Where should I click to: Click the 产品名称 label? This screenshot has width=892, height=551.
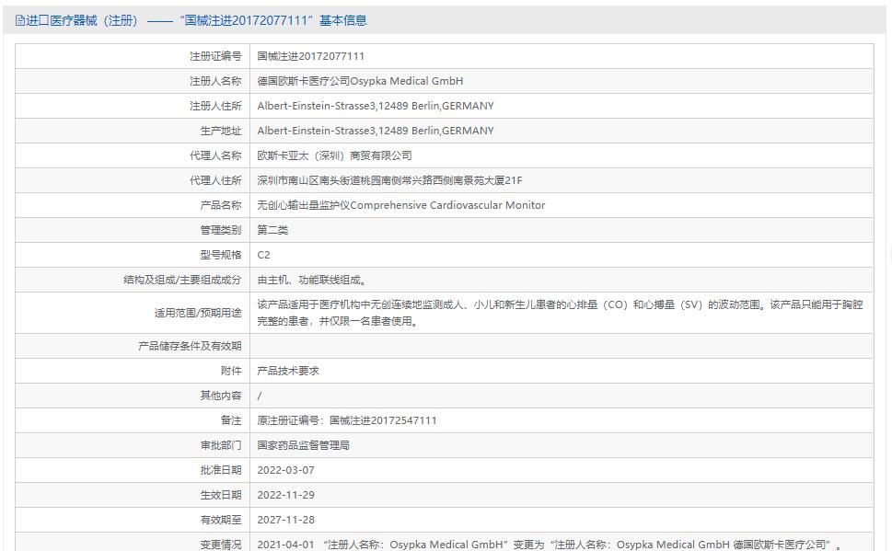pyautogui.click(x=220, y=205)
